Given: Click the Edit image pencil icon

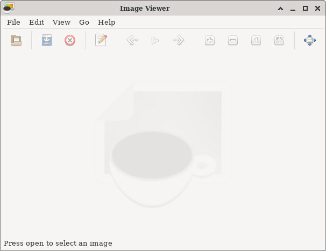Looking at the screenshot, I should (101, 40).
